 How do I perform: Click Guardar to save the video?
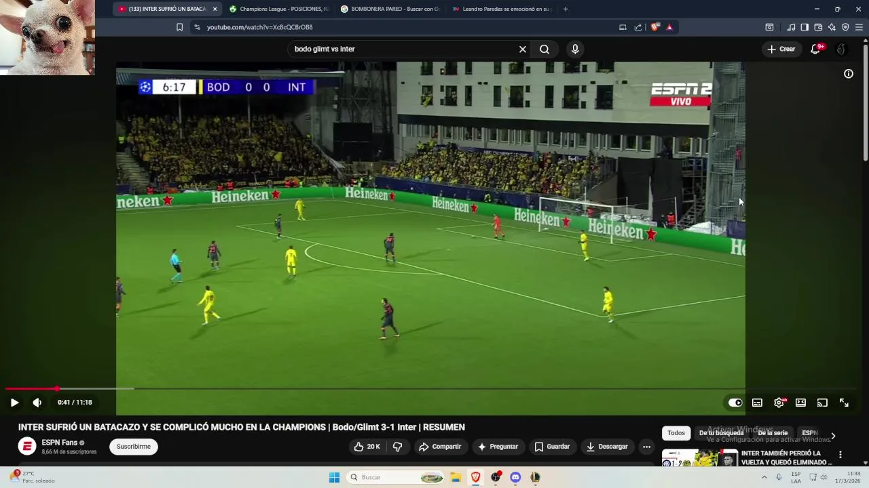(x=552, y=447)
